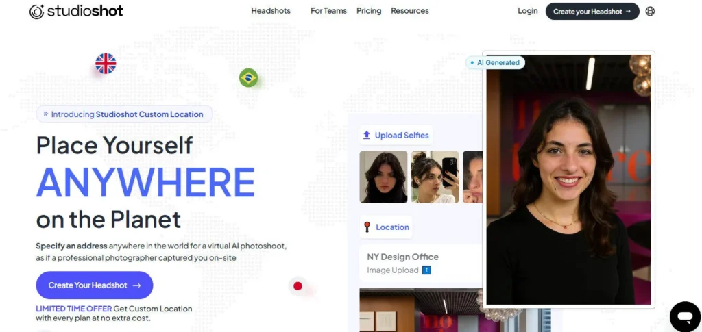Click the upload arrow beside Upload Selfies
Viewport: 702px width, 332px height.
click(x=367, y=136)
